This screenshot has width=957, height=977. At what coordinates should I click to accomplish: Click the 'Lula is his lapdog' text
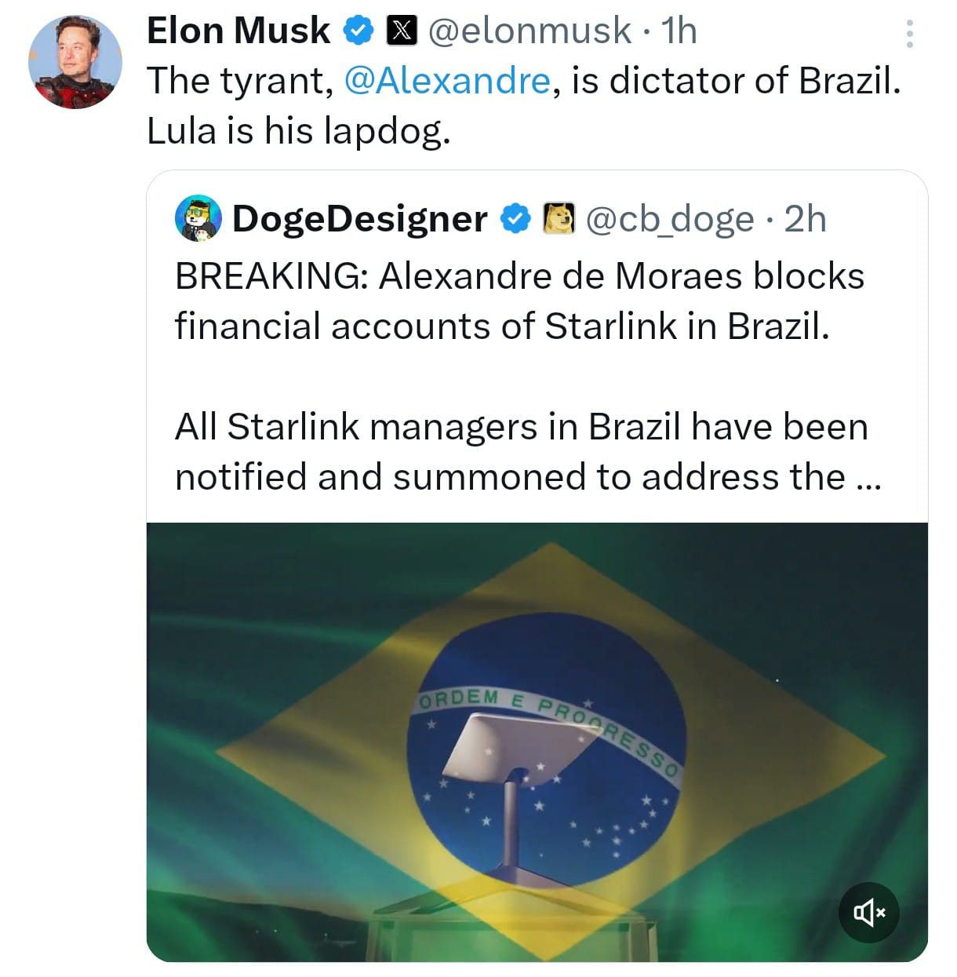pyautogui.click(x=299, y=131)
